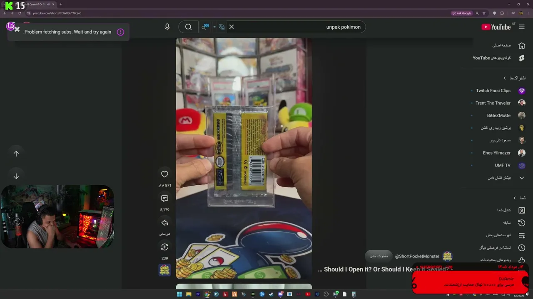
Task: Click the ShortPocketMonster channel avatar
Action: [x=447, y=256]
